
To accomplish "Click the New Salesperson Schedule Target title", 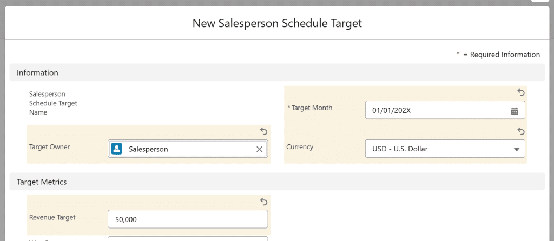I will pyautogui.click(x=277, y=23).
